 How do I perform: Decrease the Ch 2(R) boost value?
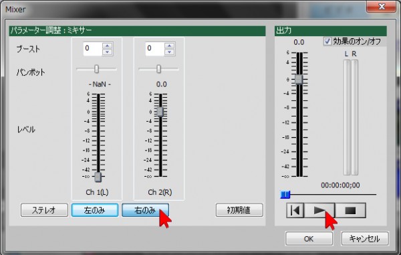point(170,52)
